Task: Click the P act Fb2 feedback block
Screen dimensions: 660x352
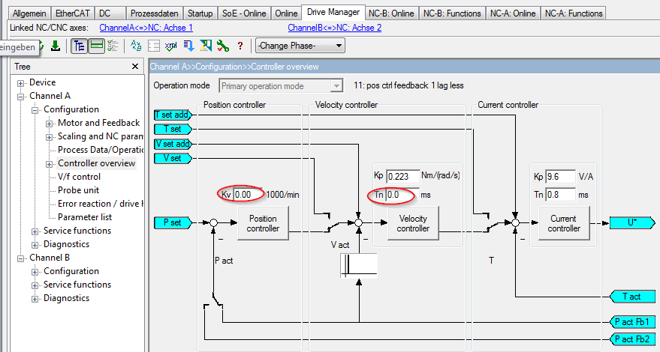Action: pos(632,339)
